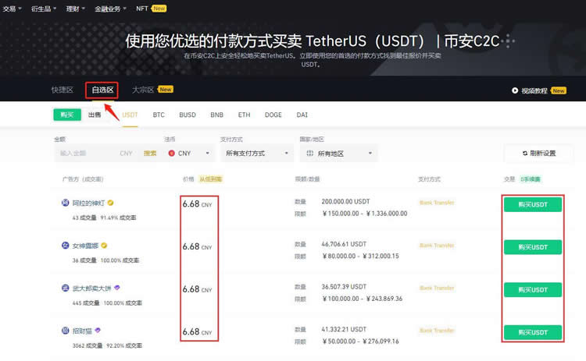Click avatar icon of advertiser 阿拉的神灯

(x=65, y=203)
